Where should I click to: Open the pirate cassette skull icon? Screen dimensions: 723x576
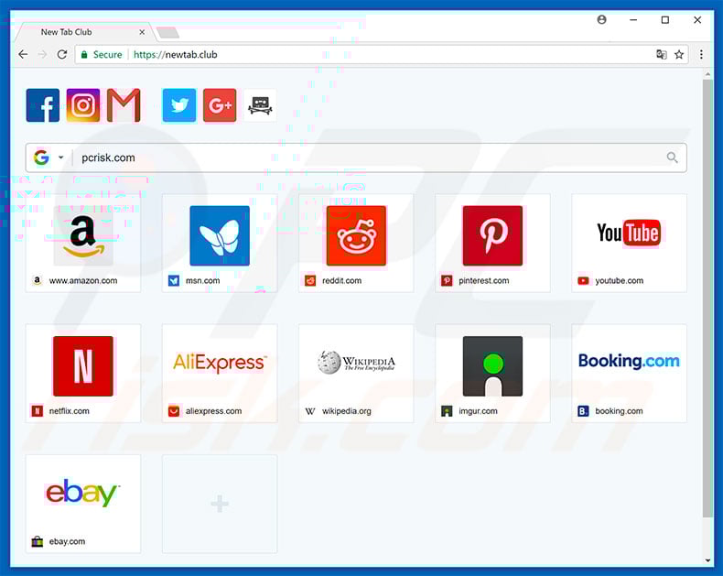coord(260,105)
